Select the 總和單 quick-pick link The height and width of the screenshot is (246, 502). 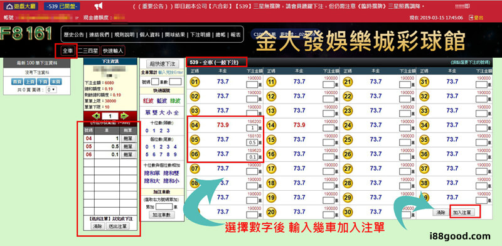click(151, 173)
